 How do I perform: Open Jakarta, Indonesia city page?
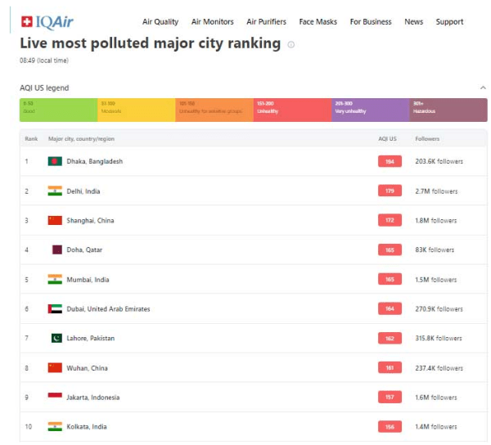(93, 398)
